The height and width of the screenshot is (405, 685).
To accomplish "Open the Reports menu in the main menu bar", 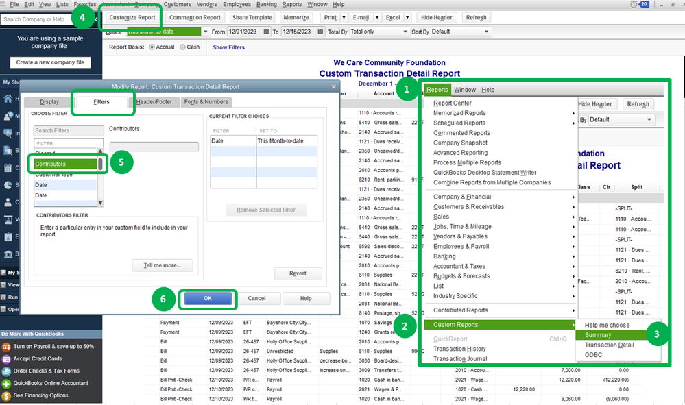I will tap(291, 4).
